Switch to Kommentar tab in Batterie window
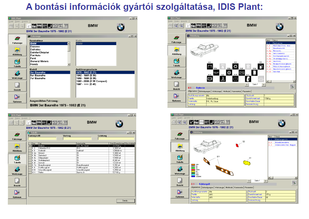 click(236, 91)
